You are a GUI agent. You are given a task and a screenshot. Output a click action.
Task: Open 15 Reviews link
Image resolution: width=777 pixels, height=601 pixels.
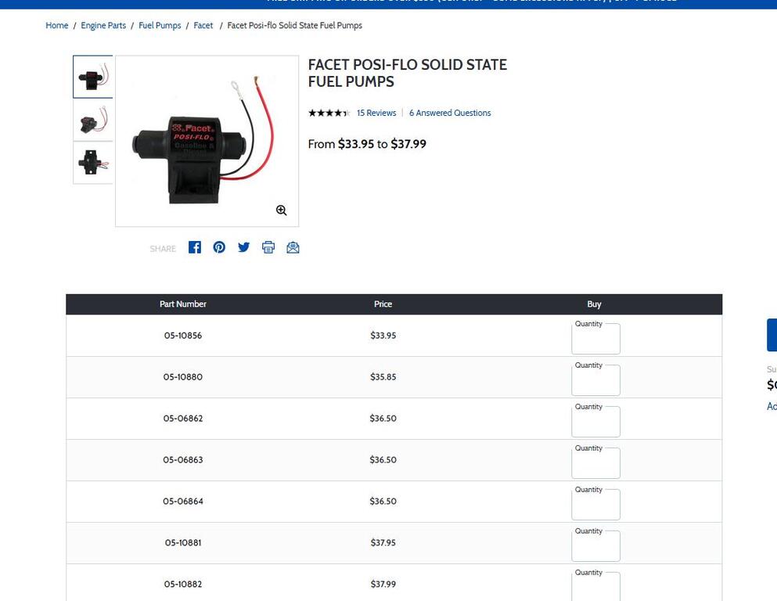click(376, 113)
